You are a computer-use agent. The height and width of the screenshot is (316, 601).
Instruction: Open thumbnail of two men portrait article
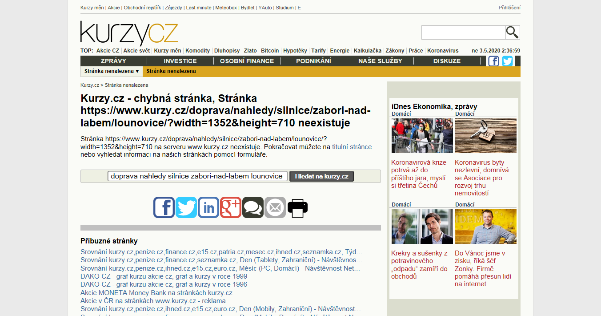(422, 227)
